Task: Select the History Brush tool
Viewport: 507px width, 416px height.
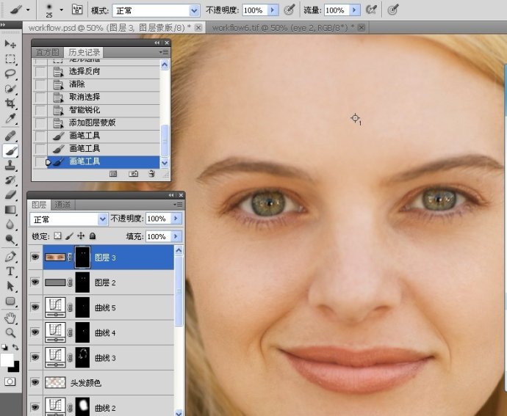Action: tap(10, 180)
